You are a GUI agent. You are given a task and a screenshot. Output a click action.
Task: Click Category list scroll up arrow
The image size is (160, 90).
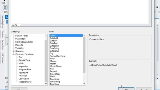tap(46, 36)
